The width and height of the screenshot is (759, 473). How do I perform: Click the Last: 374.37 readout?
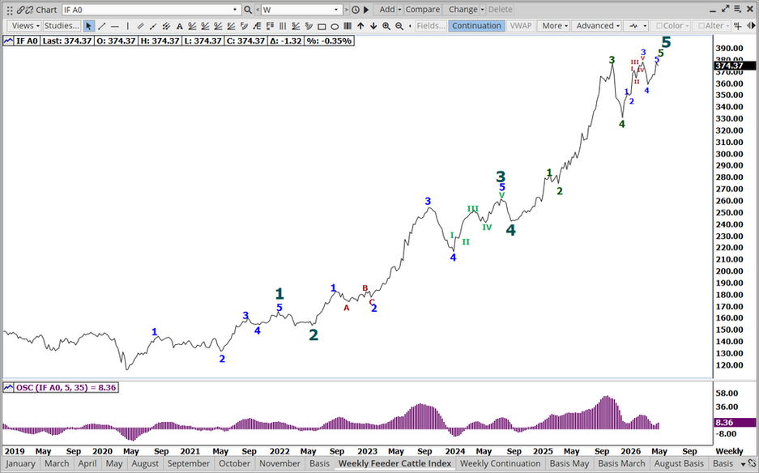66,41
